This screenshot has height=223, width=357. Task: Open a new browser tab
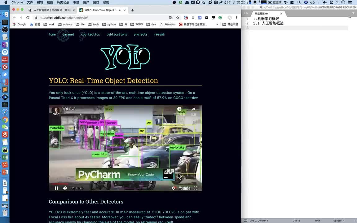[x=132, y=10]
